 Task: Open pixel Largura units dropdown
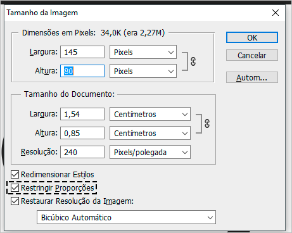click(143, 52)
